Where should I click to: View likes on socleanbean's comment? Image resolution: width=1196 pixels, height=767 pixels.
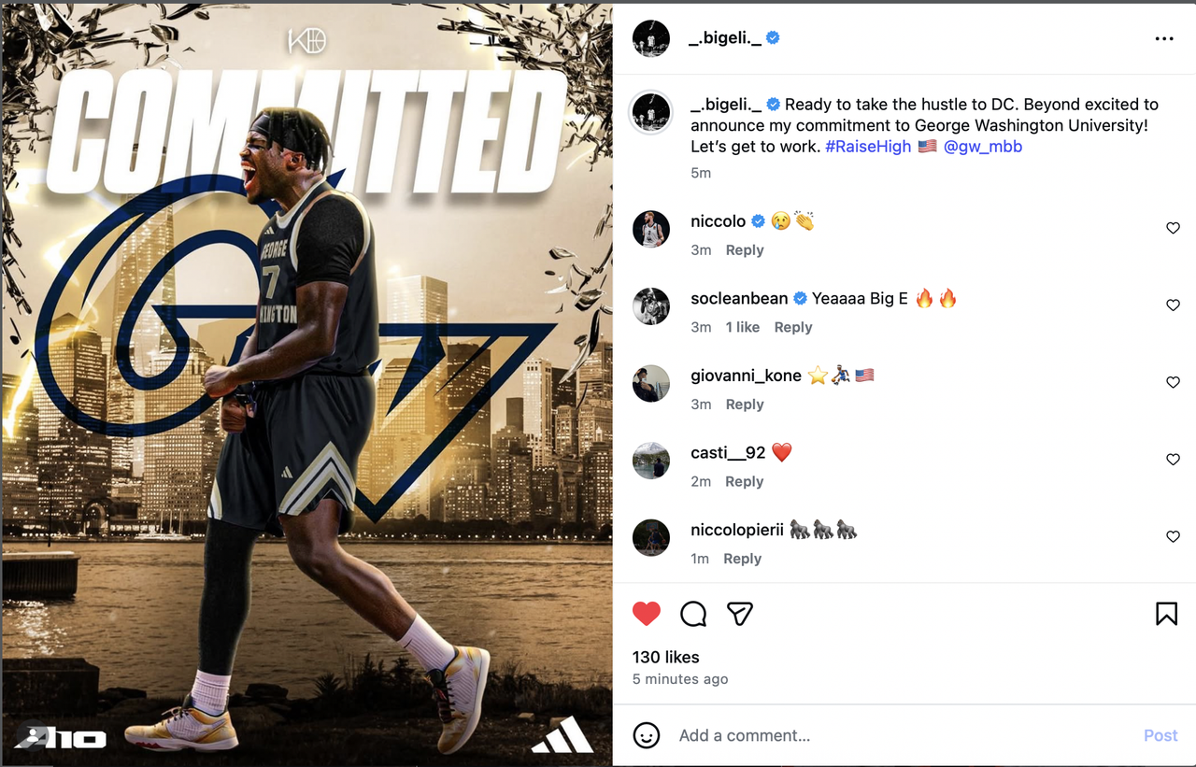[743, 327]
